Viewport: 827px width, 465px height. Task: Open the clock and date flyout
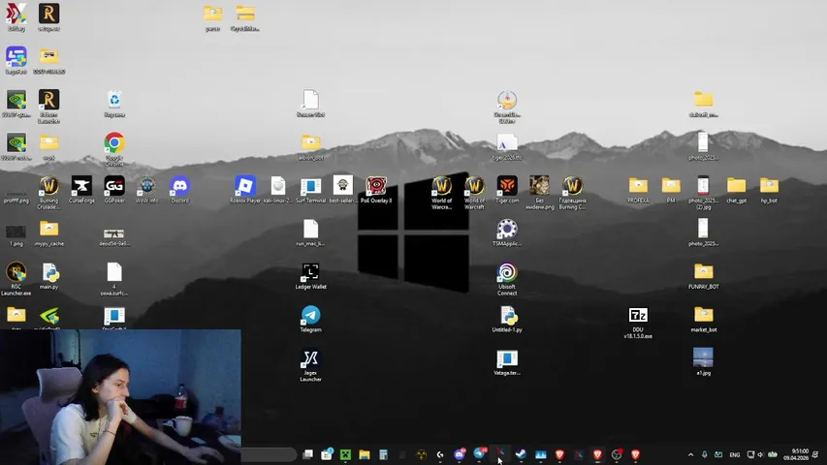796,454
